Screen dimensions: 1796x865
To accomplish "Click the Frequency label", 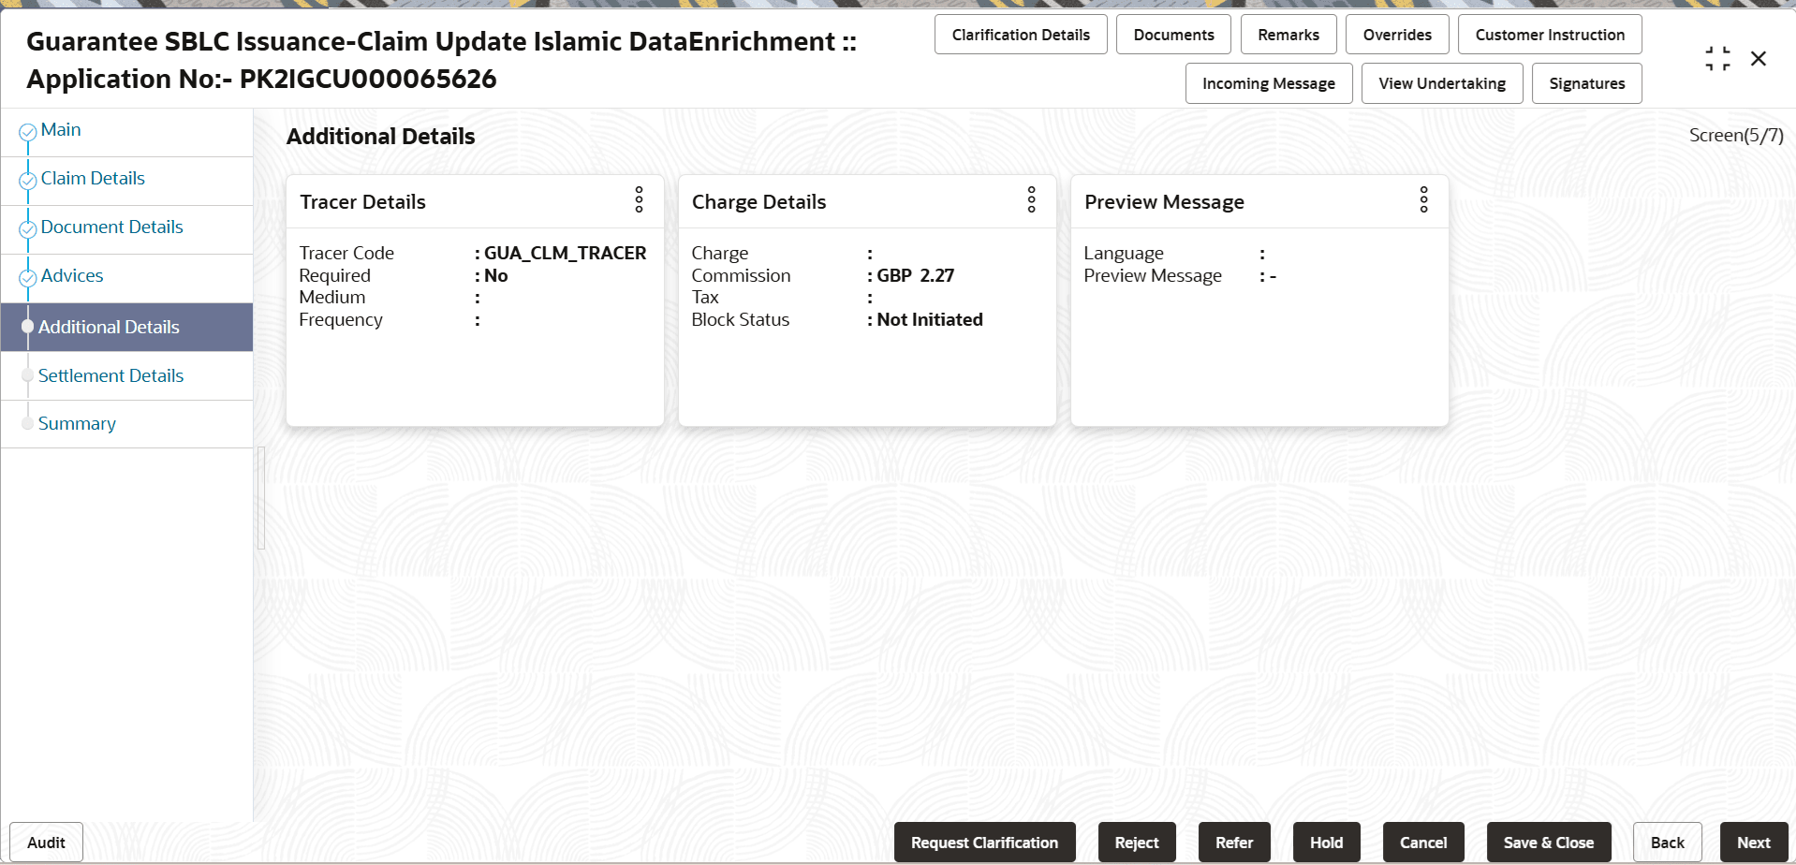I will point(341,320).
